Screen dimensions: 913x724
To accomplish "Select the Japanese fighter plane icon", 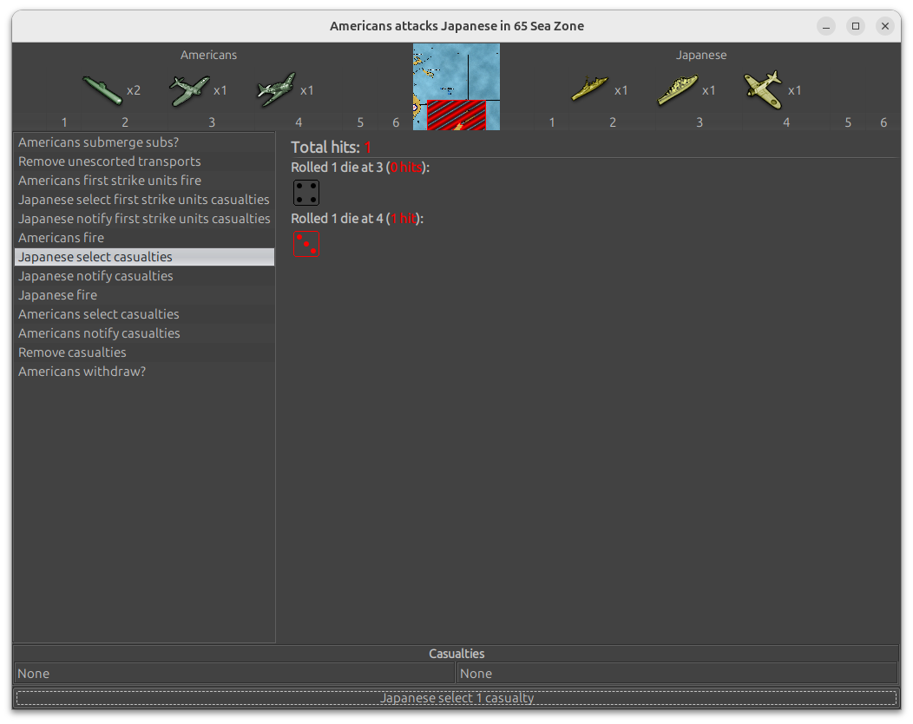I will 764,89.
